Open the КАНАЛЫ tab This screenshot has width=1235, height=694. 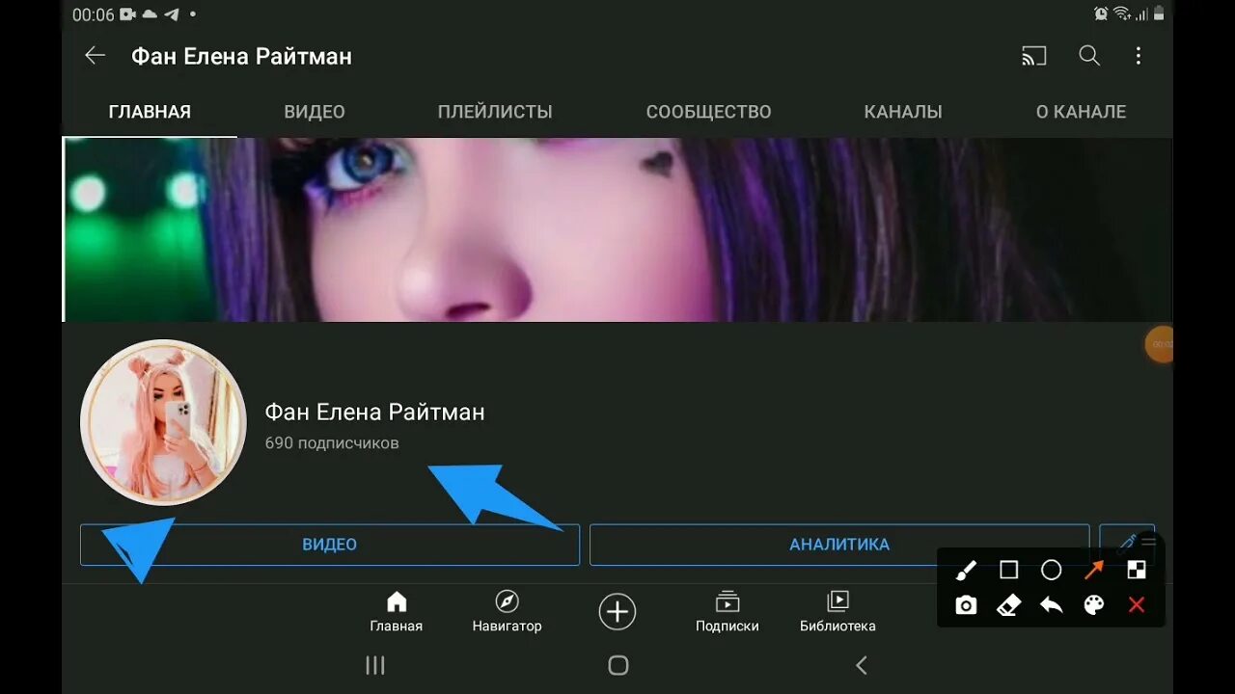(x=903, y=112)
